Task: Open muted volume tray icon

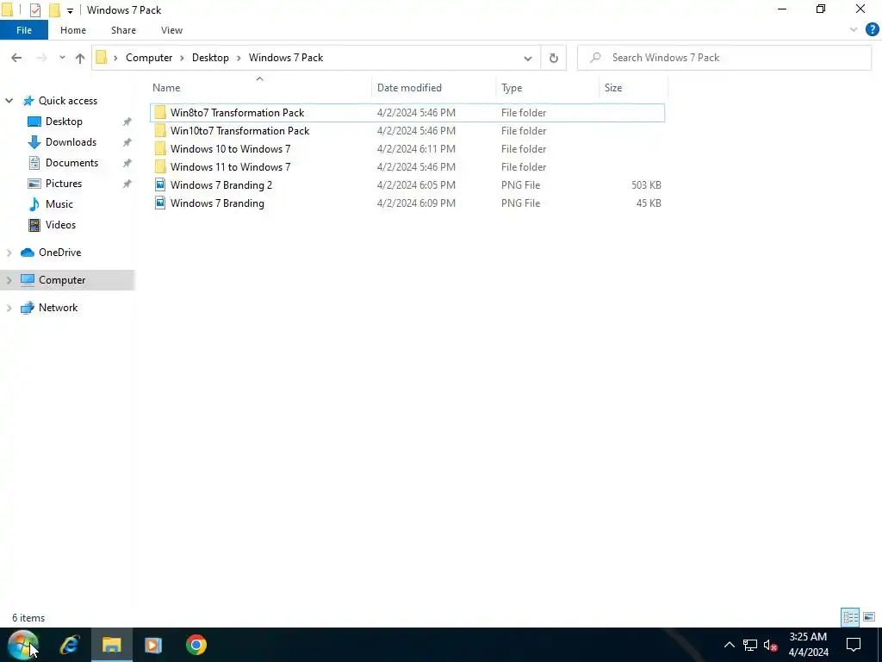Action: coord(771,645)
